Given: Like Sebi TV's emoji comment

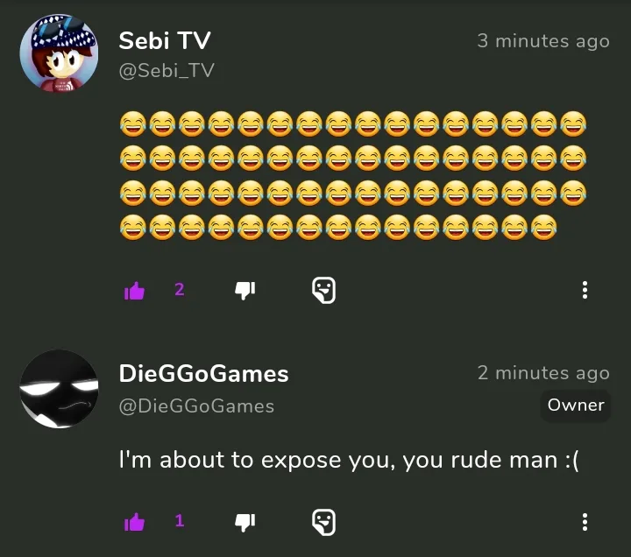Looking at the screenshot, I should 134,291.
